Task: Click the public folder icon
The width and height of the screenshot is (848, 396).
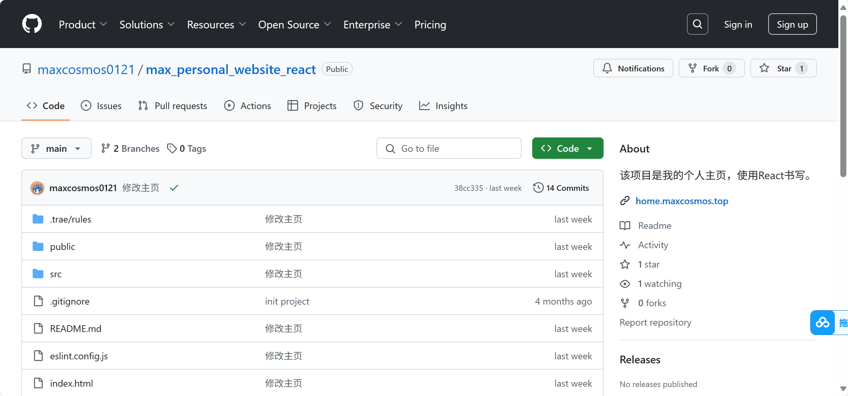Action: coord(38,247)
